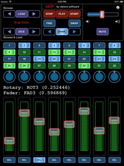The image size is (124, 166).
Task: Click the sixth rotary knob
Action: click(x=84, y=77)
